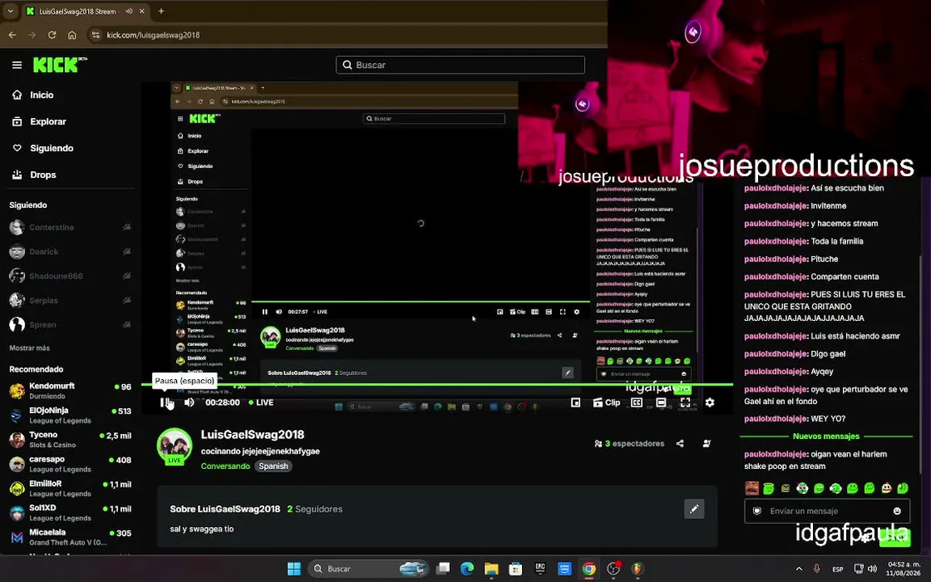Open recommended channel Kendomurft

[70, 390]
